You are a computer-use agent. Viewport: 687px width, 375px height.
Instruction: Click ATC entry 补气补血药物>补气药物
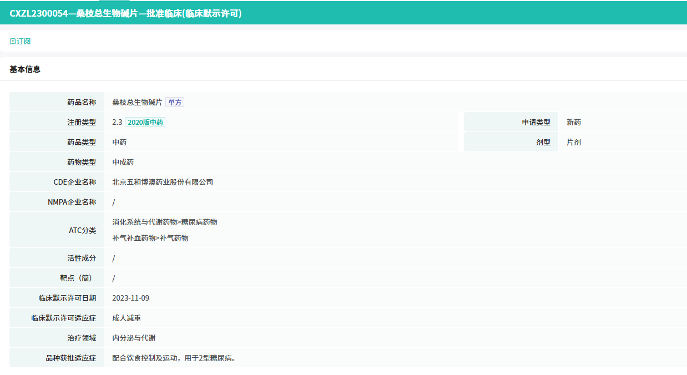(x=150, y=238)
